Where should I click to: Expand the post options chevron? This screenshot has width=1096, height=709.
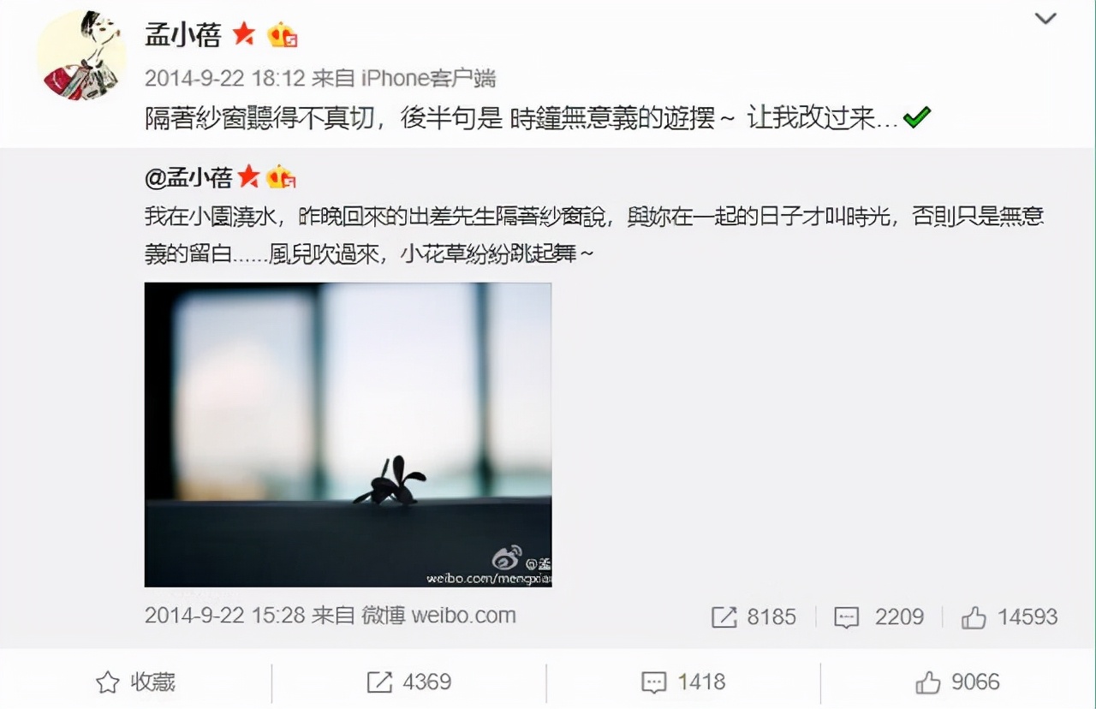(1045, 18)
